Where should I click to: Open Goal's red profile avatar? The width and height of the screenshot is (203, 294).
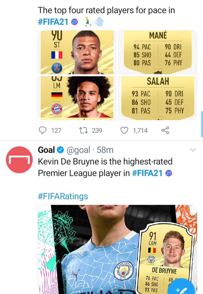(19, 160)
